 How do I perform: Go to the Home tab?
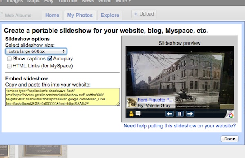coord(52,15)
